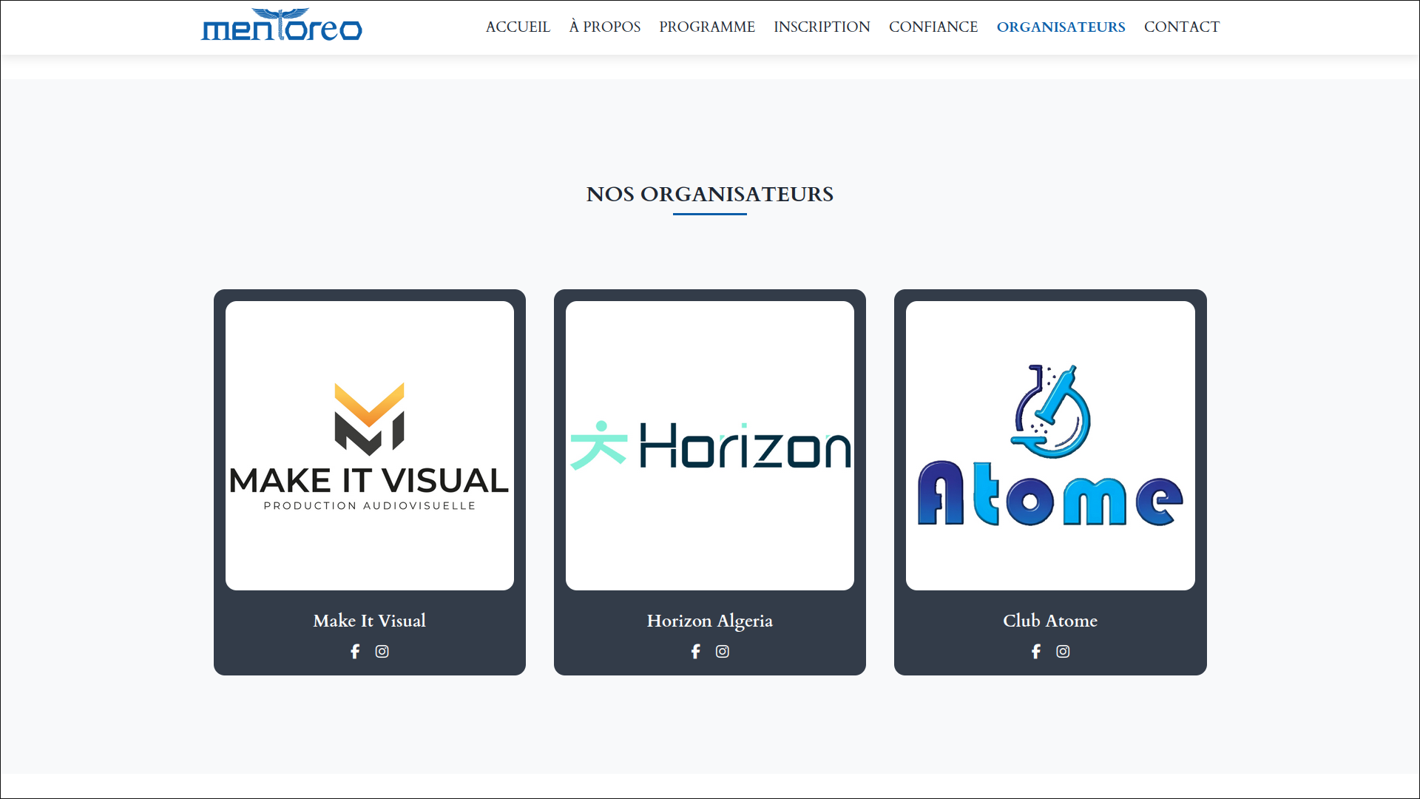Viewport: 1420px width, 799px height.
Task: Navigate to the Programme section
Action: pos(706,27)
